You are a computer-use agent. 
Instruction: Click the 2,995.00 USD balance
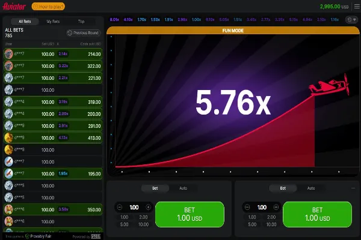point(334,7)
